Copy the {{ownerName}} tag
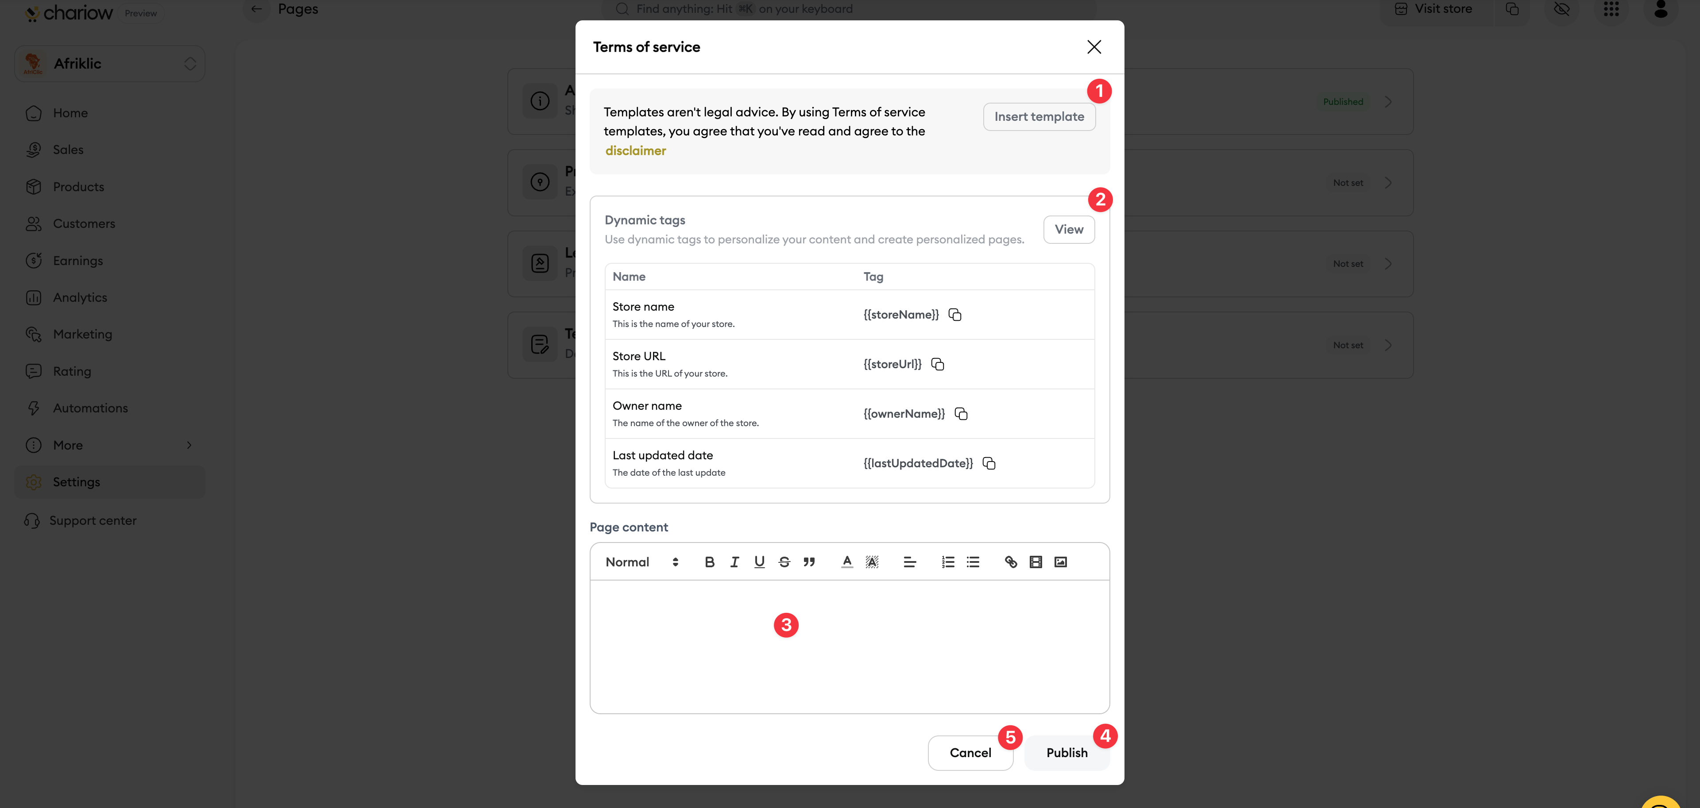The height and width of the screenshot is (808, 1700). 961,414
